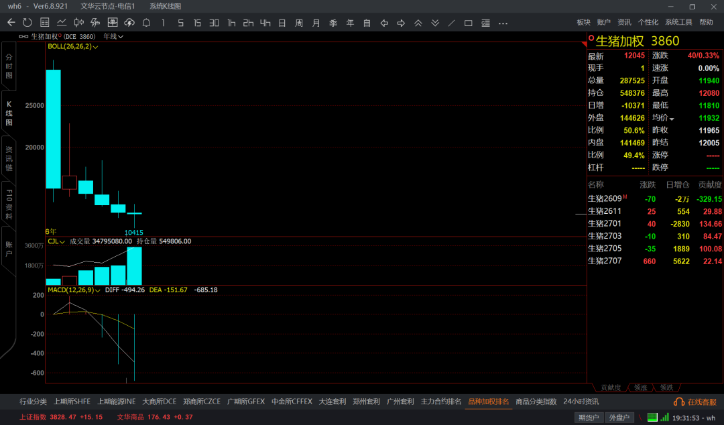Screen dimensions: 724x425
Task: Click the 外盘户 button
Action: pyautogui.click(x=619, y=417)
